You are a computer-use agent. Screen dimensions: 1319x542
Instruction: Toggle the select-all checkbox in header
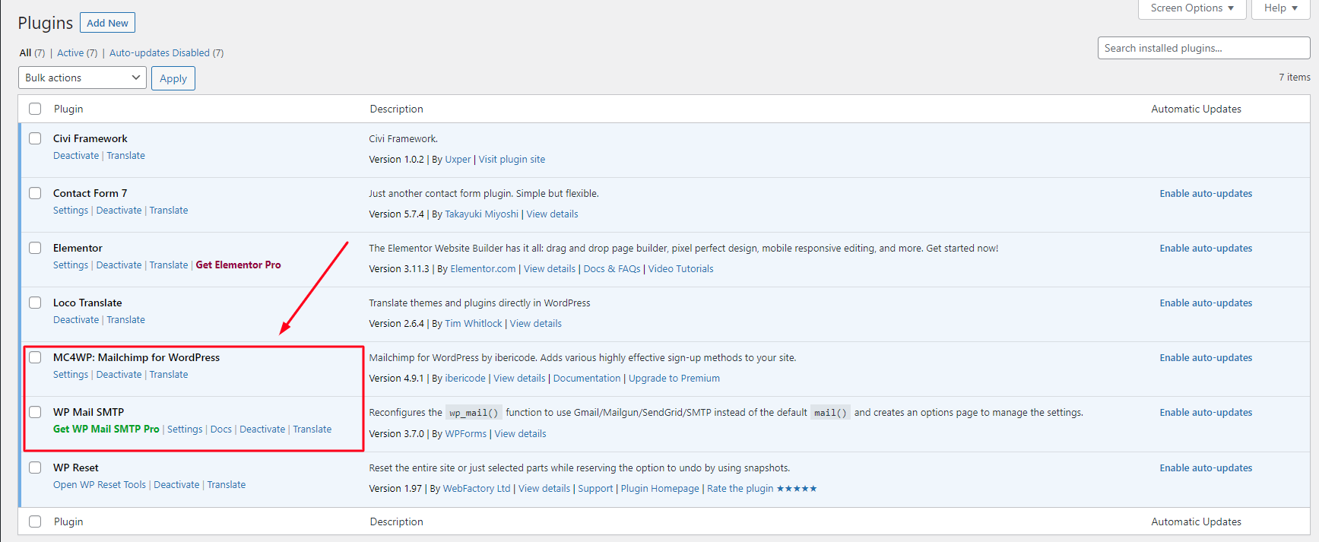point(35,109)
